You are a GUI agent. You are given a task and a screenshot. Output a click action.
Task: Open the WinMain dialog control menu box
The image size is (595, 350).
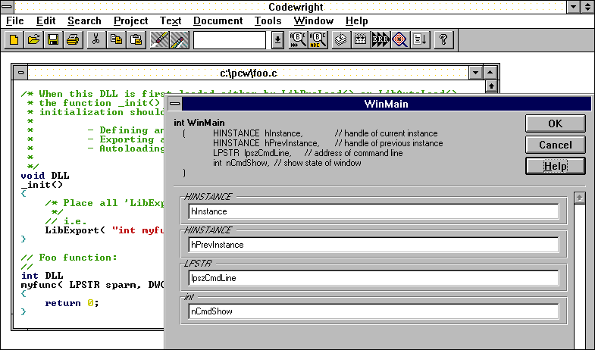(174, 104)
